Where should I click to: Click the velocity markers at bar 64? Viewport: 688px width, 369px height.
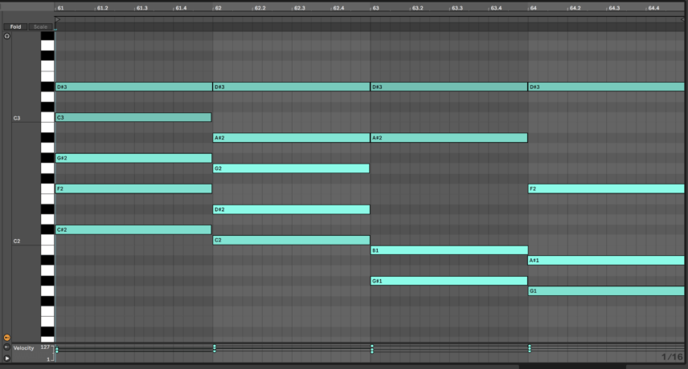pyautogui.click(x=530, y=348)
